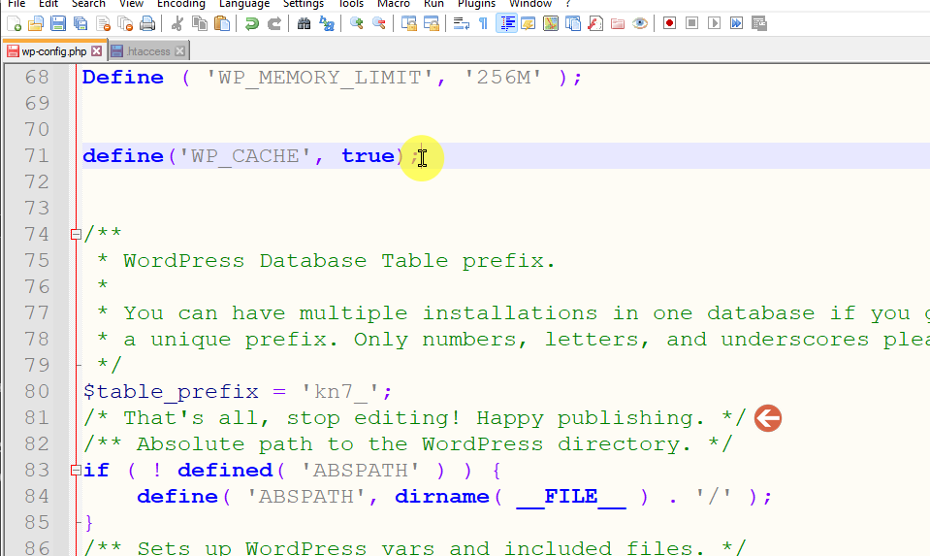Click line number 72 in margin
The width and height of the screenshot is (930, 556).
(x=37, y=182)
